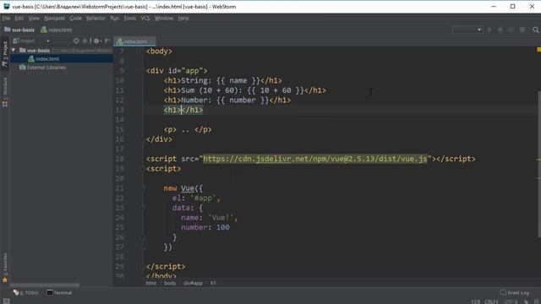Click the Debug bug icon
541x304 pixels.
[x=500, y=30]
